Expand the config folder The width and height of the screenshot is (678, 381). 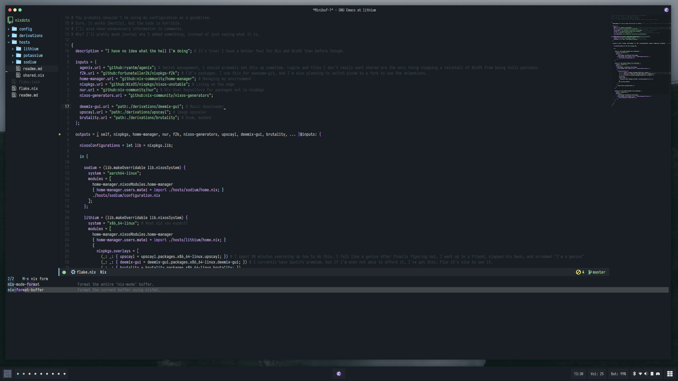[25, 29]
